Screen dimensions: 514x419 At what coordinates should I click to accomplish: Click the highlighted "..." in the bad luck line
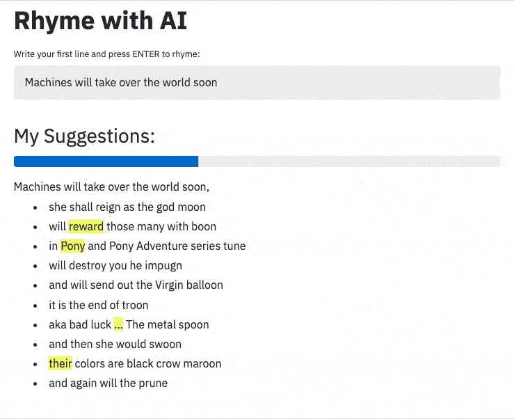[118, 324]
